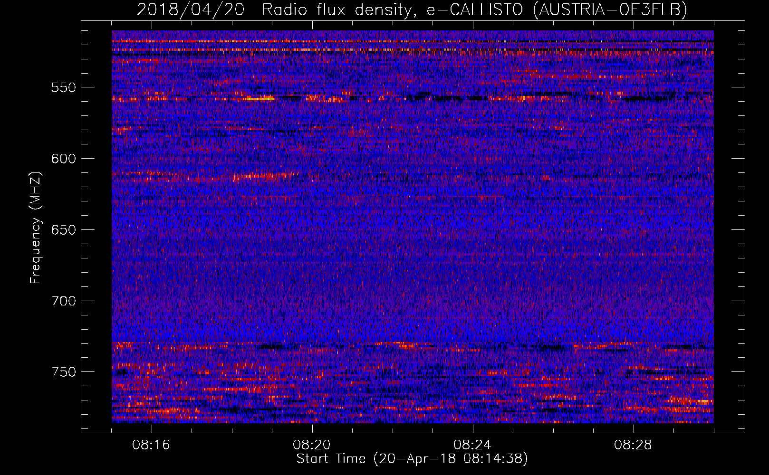769x475 pixels.
Task: Select the 550 frequency tick label
Action: 64,88
